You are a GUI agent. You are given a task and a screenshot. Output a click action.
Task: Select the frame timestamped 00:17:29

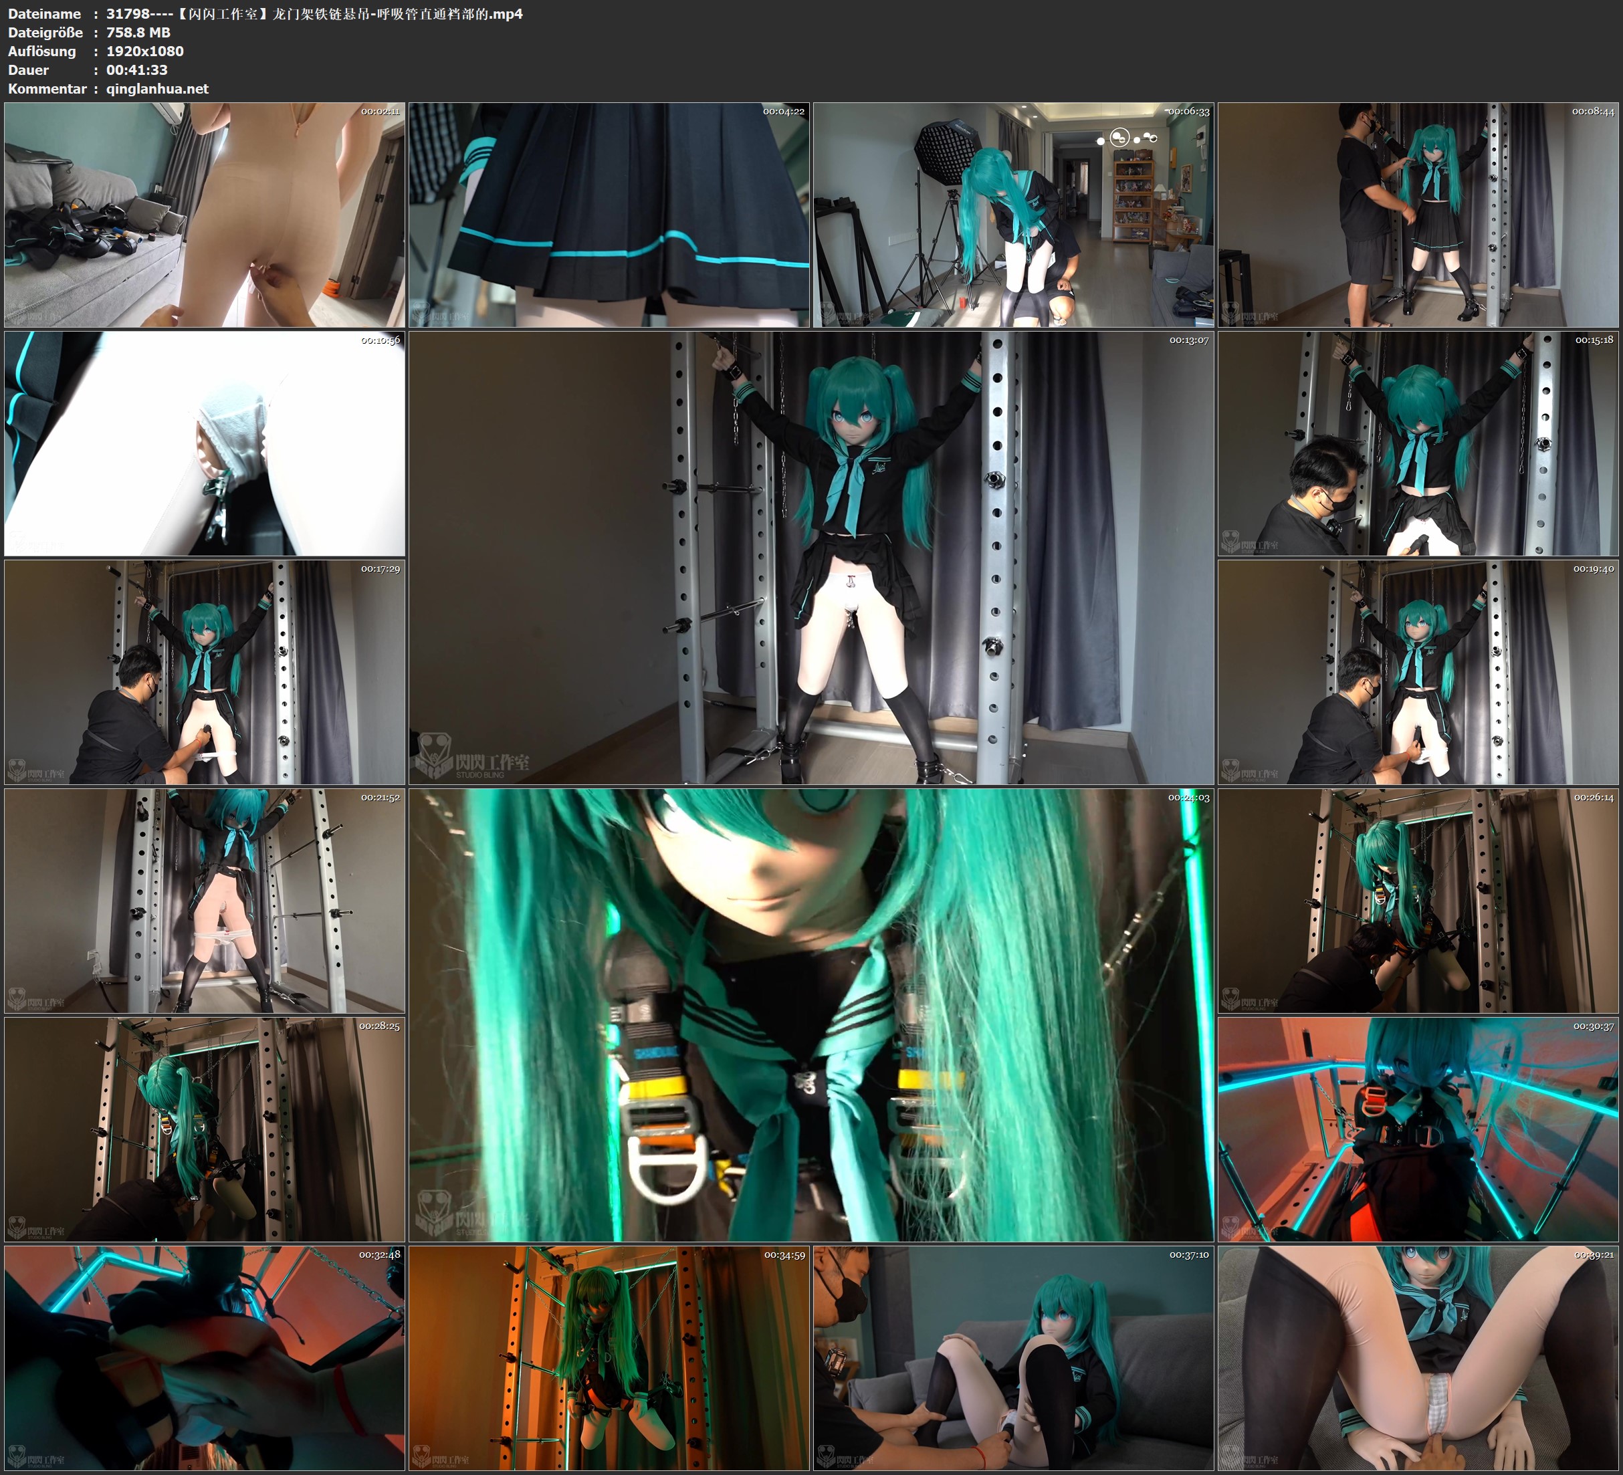[205, 672]
